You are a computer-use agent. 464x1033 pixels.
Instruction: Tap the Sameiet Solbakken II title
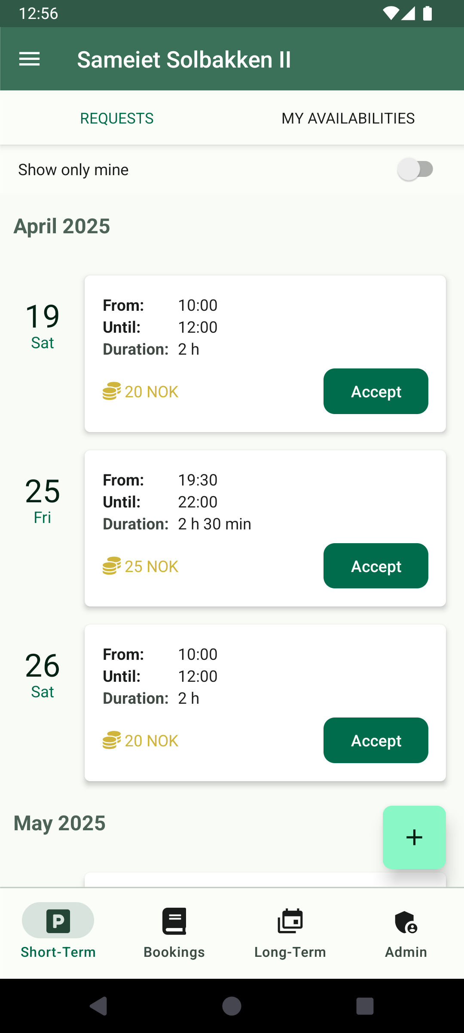[x=184, y=59]
